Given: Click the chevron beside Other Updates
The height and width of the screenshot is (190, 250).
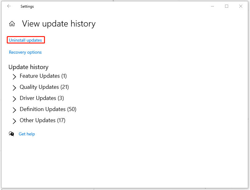Looking at the screenshot, I should click(x=14, y=121).
